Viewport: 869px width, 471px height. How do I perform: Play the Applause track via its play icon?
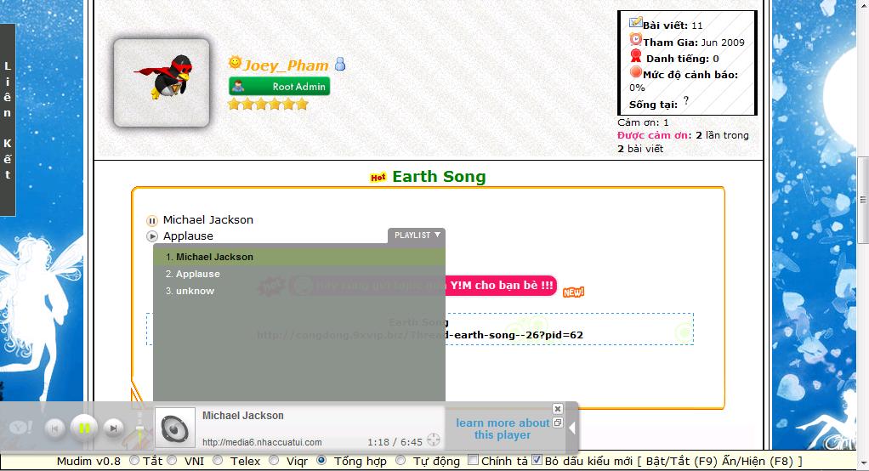coord(152,236)
